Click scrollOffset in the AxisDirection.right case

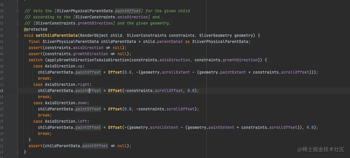pos(169,91)
